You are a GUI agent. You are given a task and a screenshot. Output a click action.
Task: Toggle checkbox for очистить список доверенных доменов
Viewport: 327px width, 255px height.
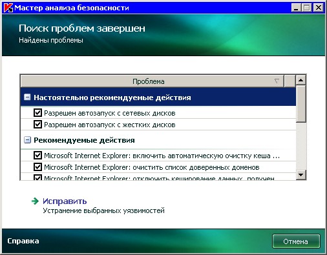(x=37, y=167)
